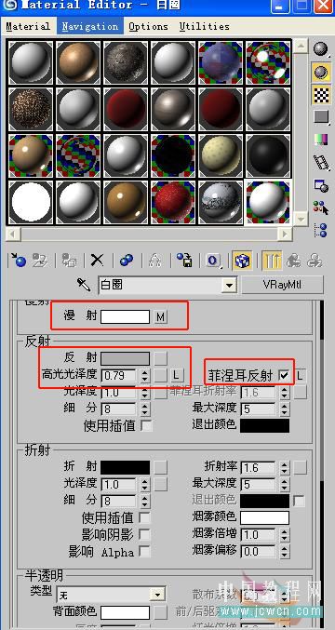The width and height of the screenshot is (335, 630).
Task: Enable the 影响阴影 checkbox
Action: coord(144,534)
